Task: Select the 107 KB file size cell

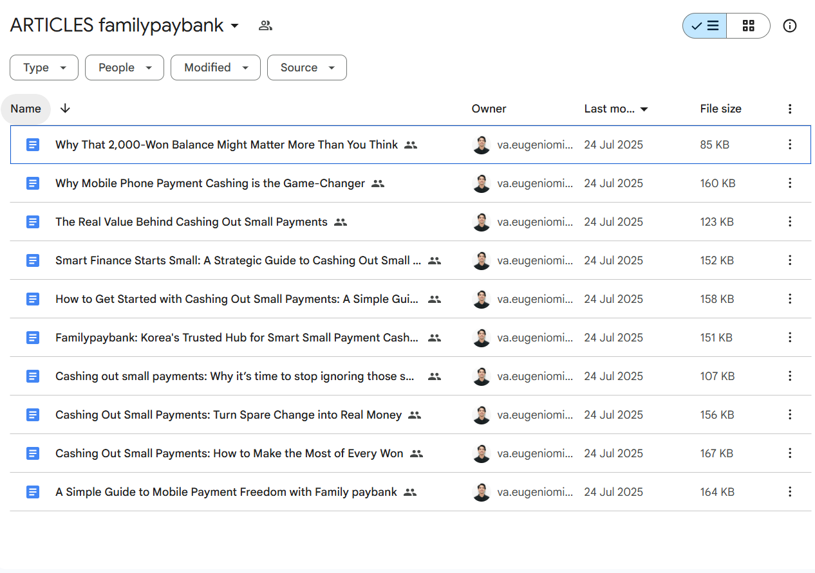Action: pos(717,376)
